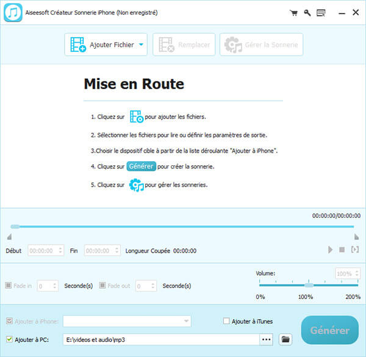Click the app music note logo
This screenshot has width=366, height=357.
click(x=13, y=13)
